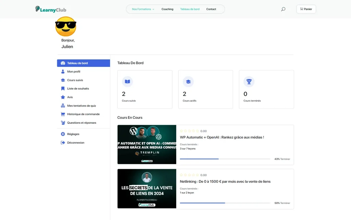Click the Réglages gear icon
351x220 pixels.
click(63, 134)
